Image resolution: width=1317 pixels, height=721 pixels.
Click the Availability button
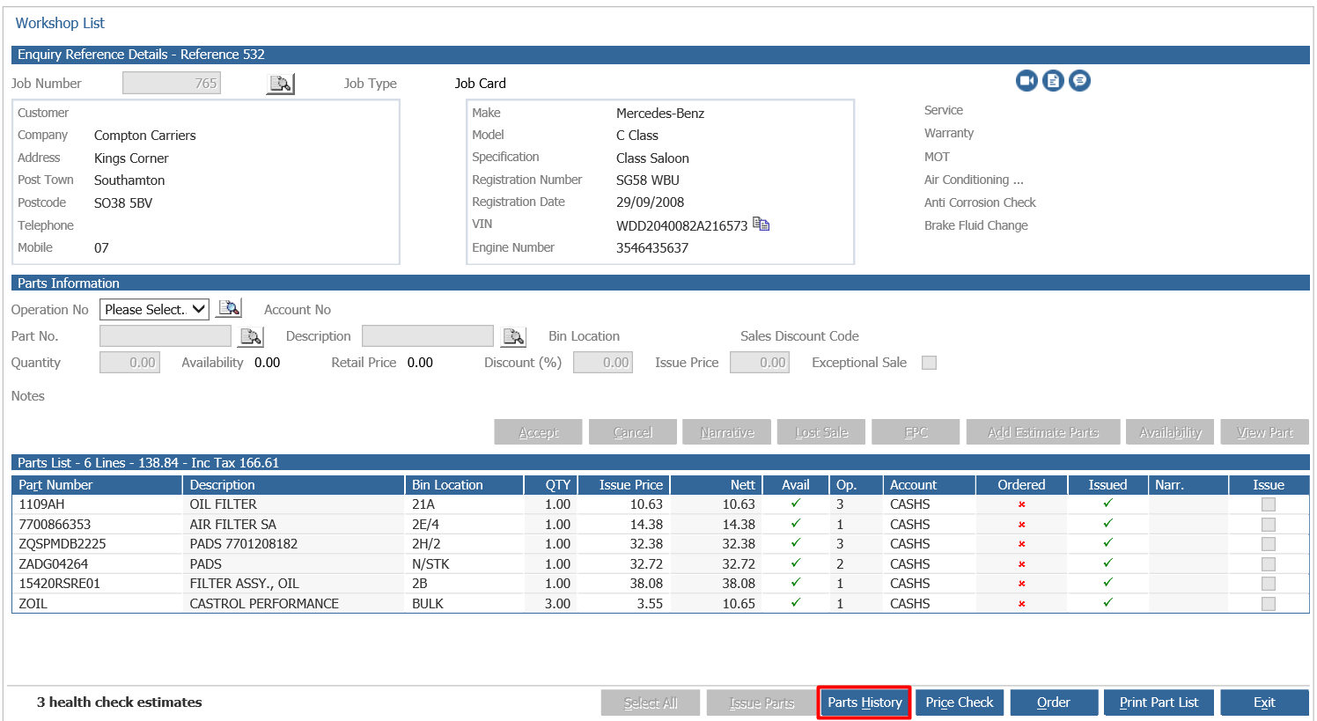tap(1170, 432)
